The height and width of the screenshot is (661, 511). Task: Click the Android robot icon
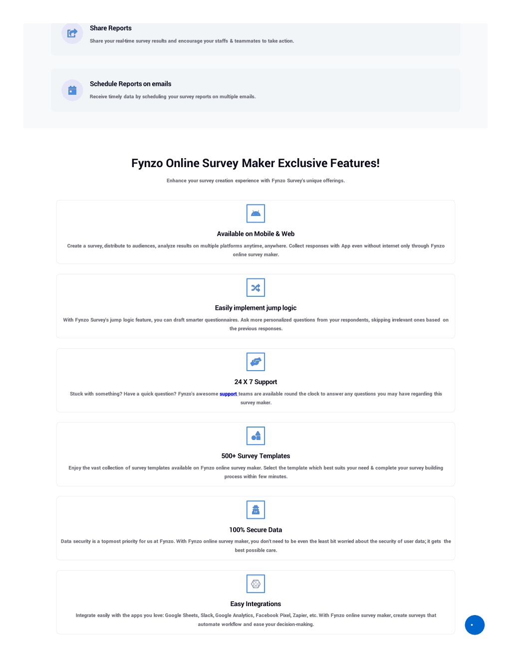[x=255, y=214]
